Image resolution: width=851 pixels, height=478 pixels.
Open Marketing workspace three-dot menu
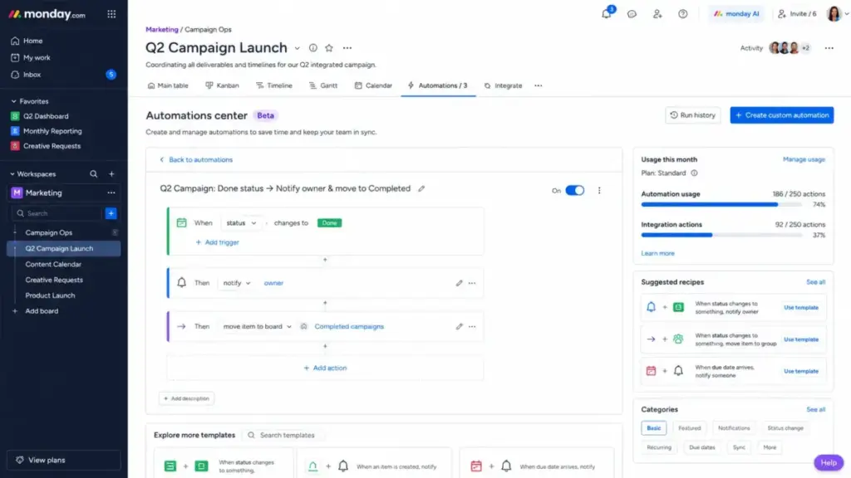(111, 193)
